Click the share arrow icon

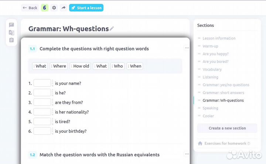click(63, 8)
